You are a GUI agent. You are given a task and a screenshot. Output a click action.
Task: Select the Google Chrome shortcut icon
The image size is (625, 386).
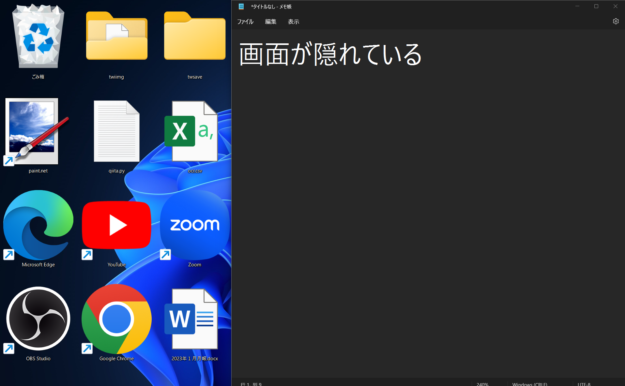coord(116,319)
